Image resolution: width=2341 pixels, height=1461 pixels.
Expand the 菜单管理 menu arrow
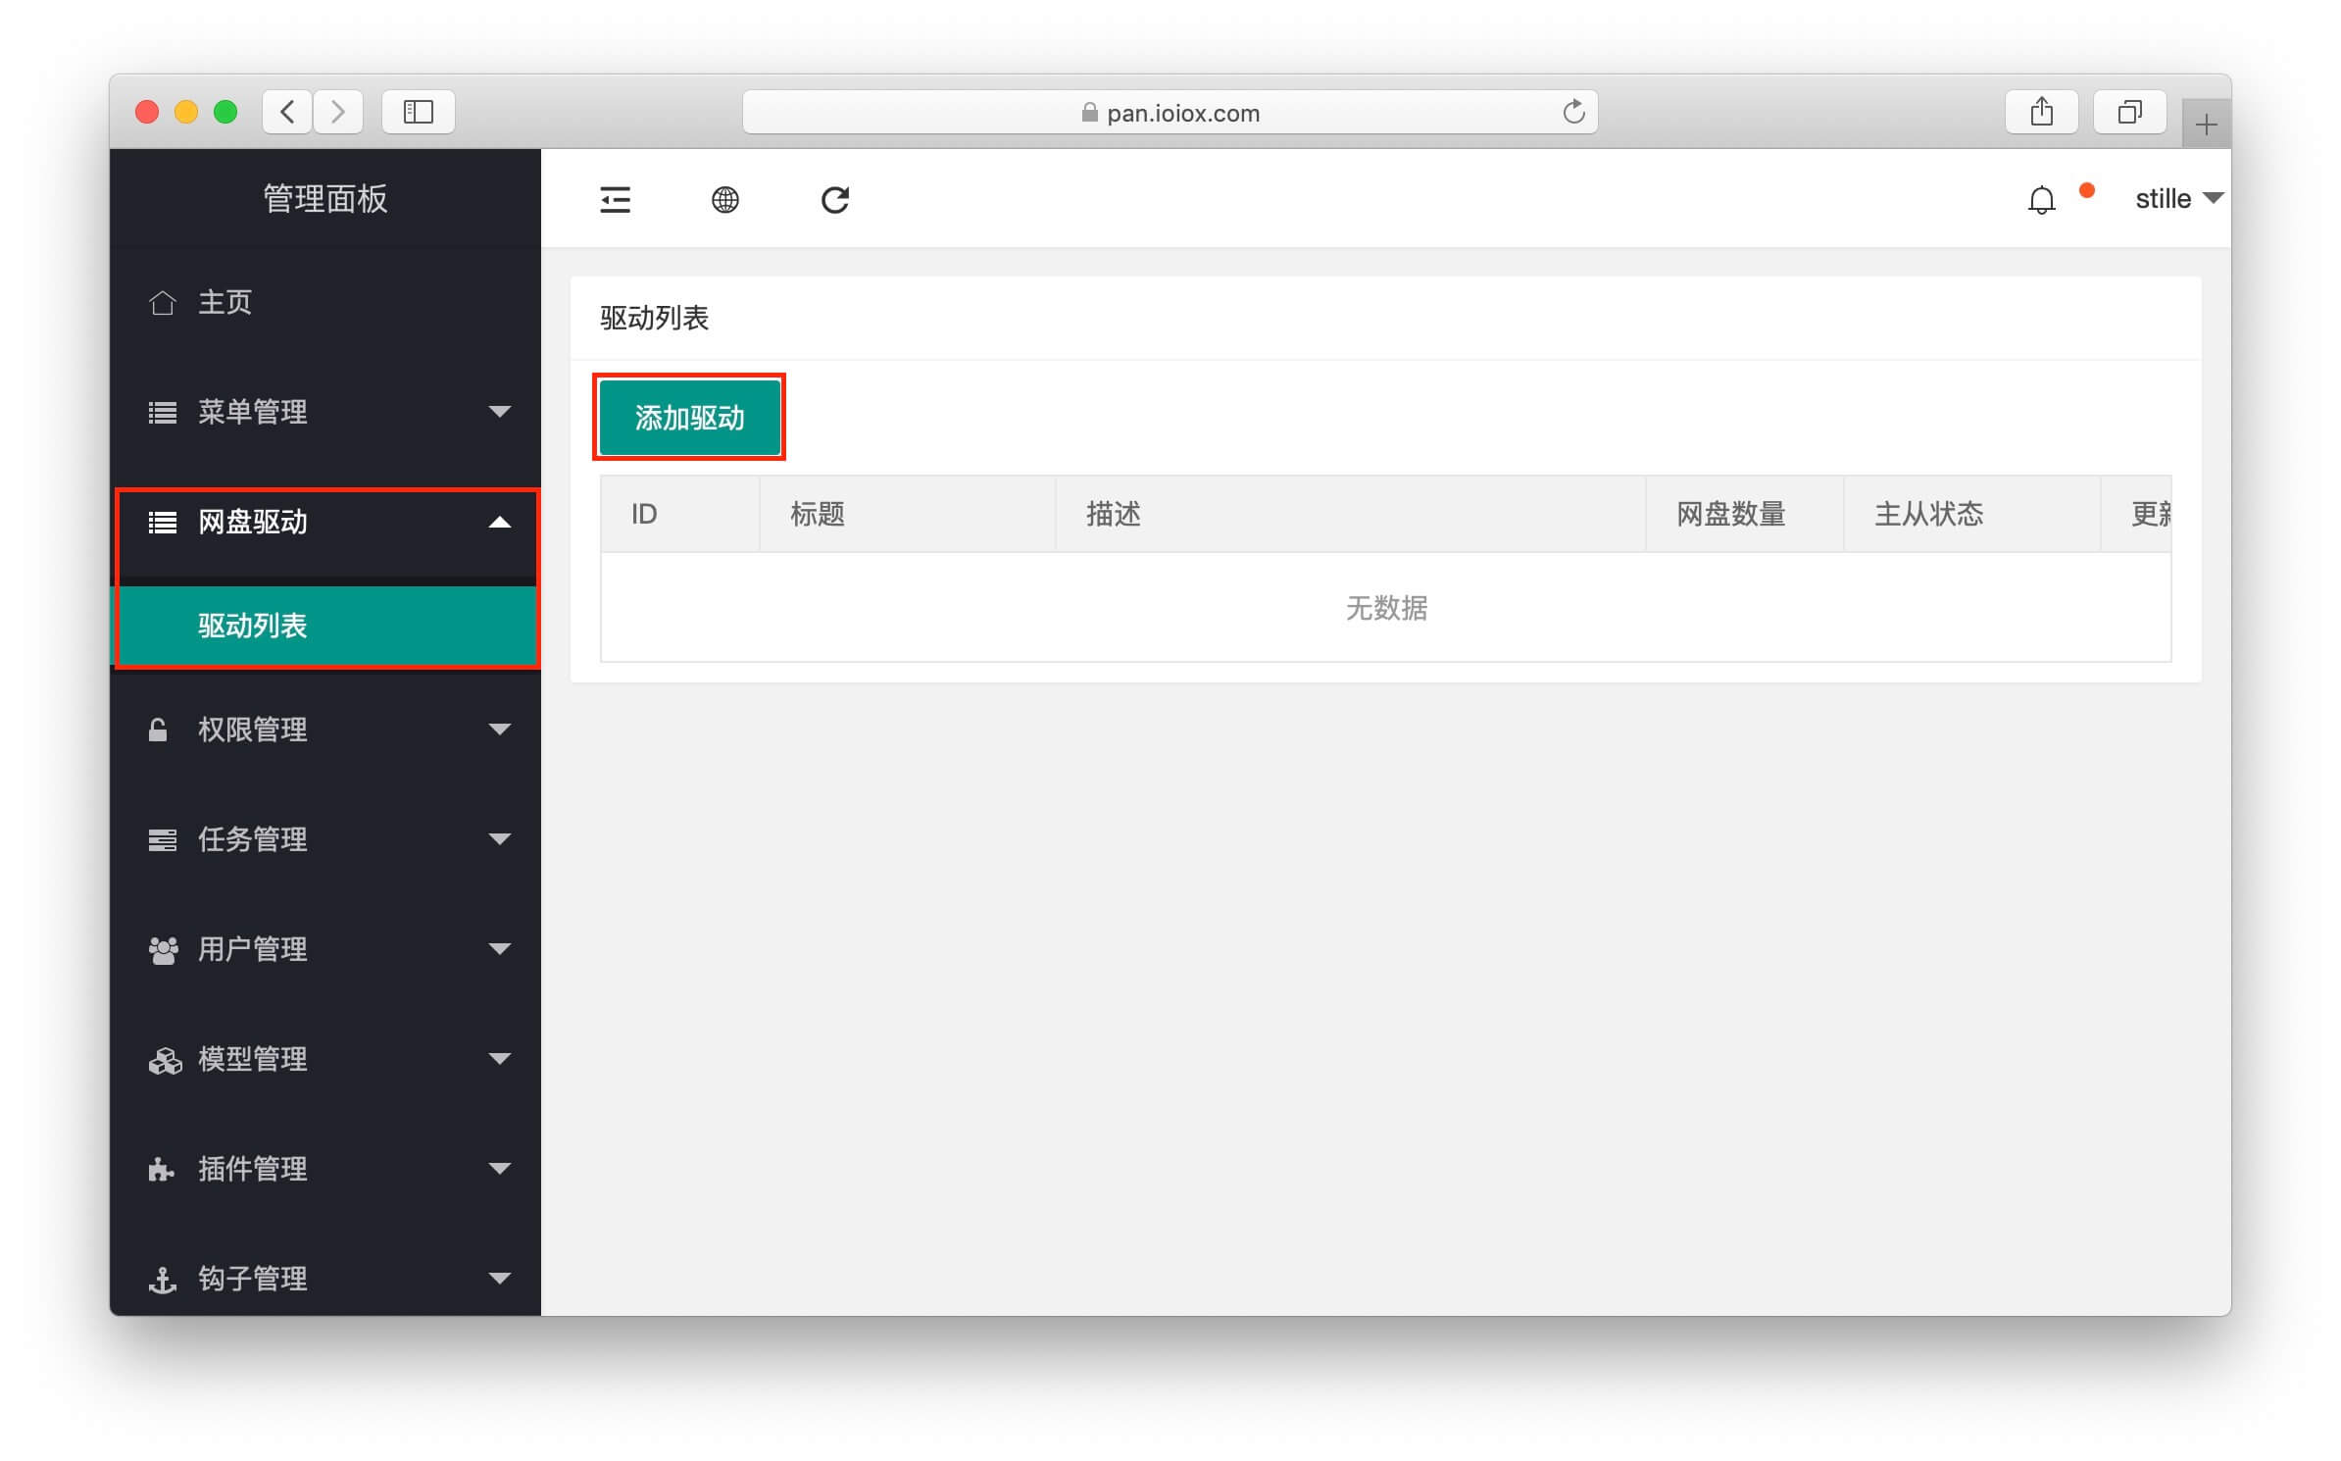500,412
